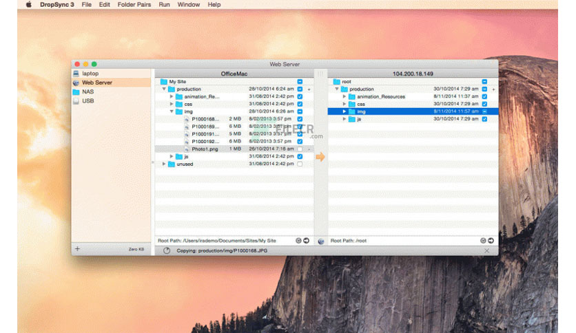The image size is (576, 333).
Task: Enable the unused folder checkbox
Action: (300, 164)
